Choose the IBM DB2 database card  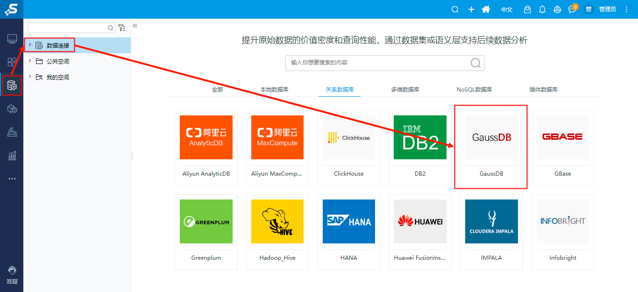420,148
